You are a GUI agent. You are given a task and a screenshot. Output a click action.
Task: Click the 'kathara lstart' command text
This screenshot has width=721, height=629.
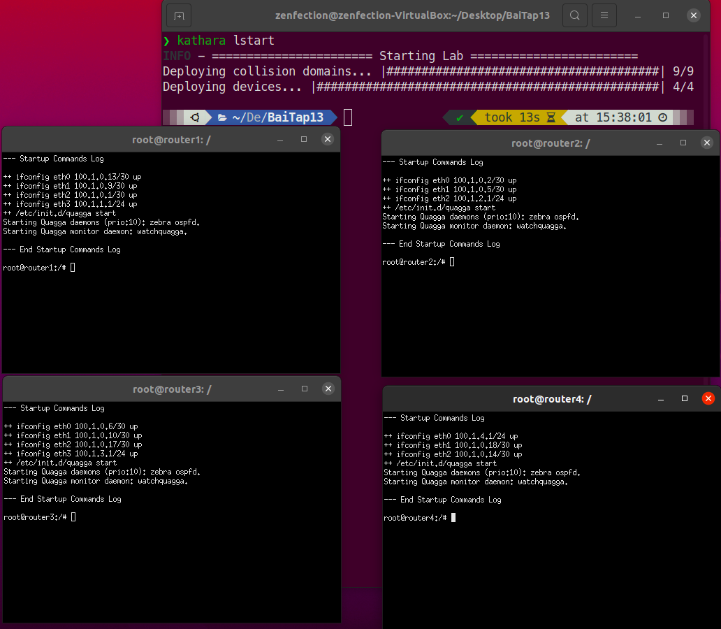(226, 41)
